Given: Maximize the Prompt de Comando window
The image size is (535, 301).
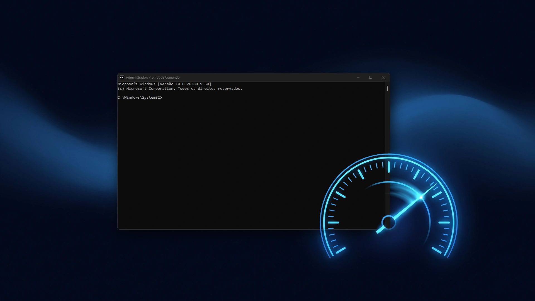Looking at the screenshot, I should (x=371, y=77).
